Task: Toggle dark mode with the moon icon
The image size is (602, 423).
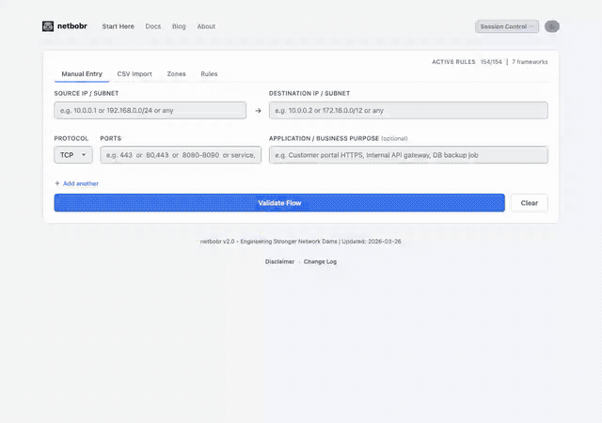Action: click(552, 26)
